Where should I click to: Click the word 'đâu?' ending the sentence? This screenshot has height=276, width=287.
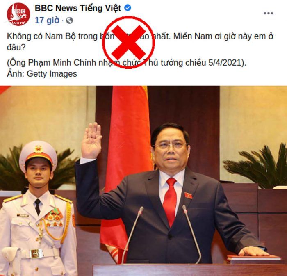(16, 48)
